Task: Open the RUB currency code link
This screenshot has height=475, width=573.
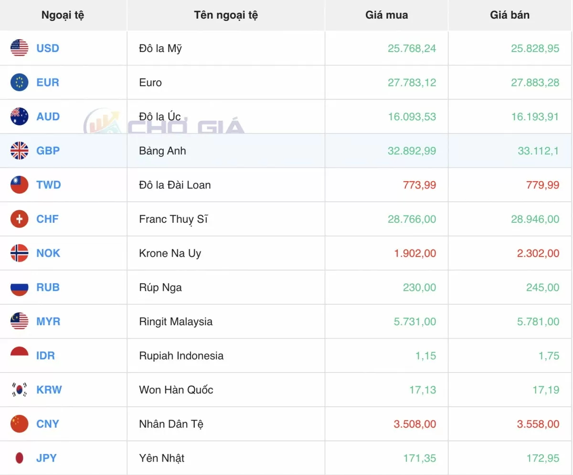Action: pyautogui.click(x=48, y=287)
